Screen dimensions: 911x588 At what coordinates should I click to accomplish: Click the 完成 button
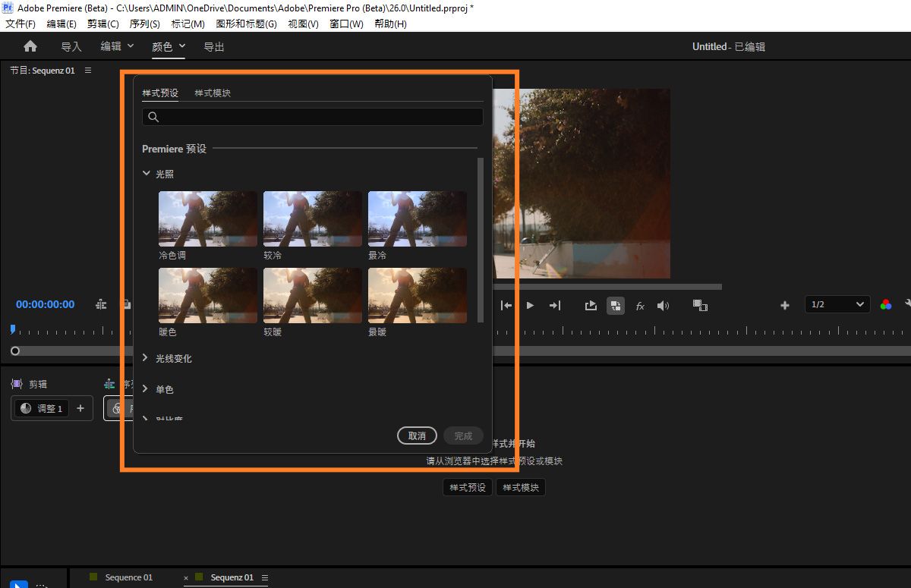point(463,435)
